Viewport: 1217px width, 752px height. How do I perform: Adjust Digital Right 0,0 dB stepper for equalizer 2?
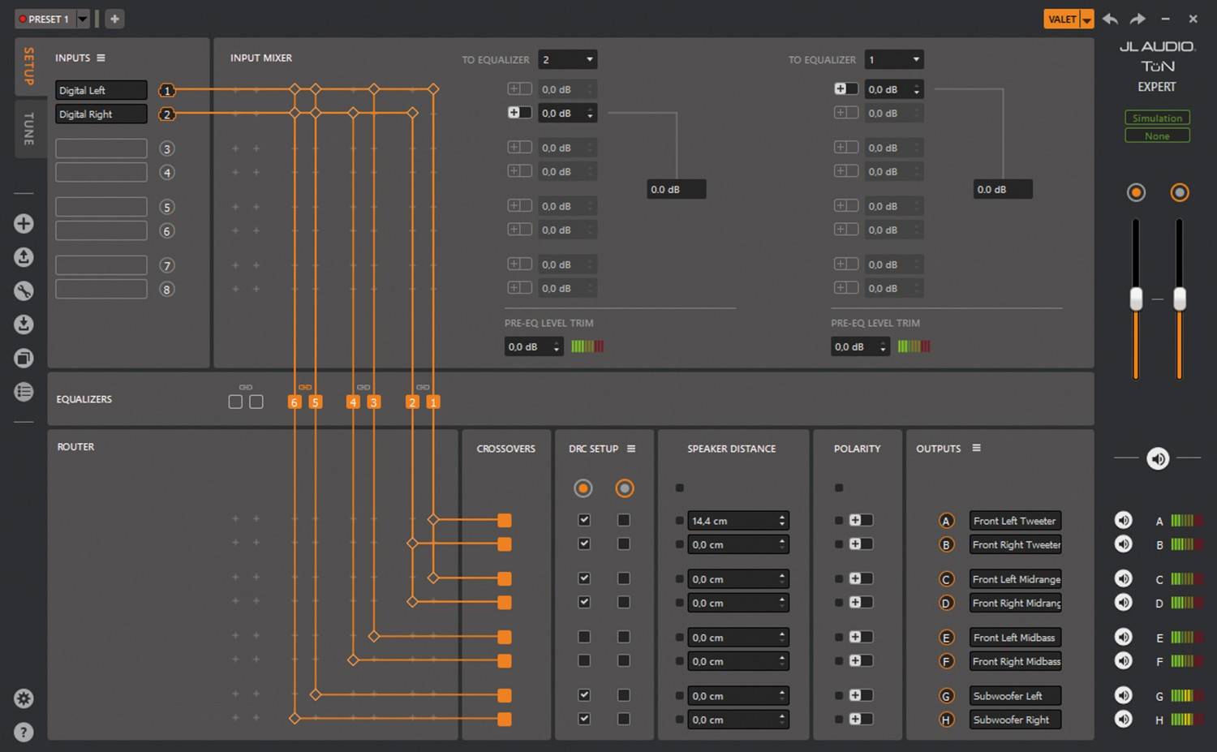(x=590, y=113)
